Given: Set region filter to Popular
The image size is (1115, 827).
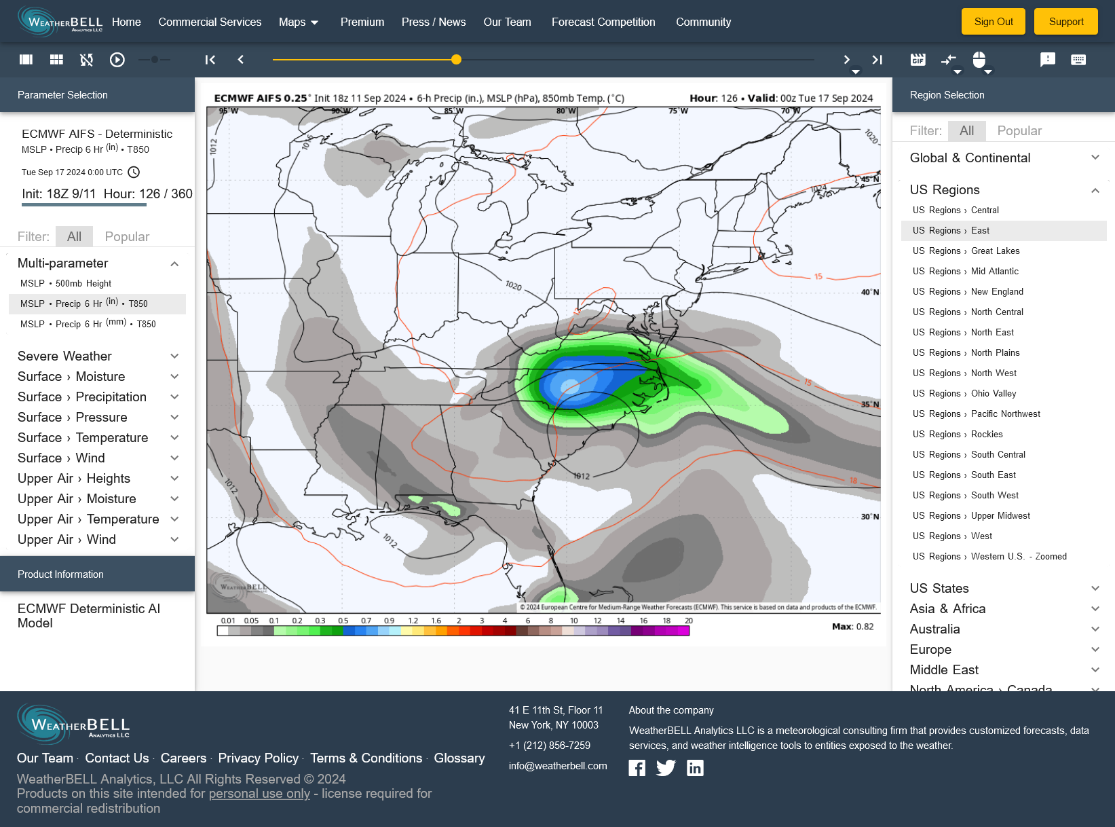Looking at the screenshot, I should (x=1019, y=131).
